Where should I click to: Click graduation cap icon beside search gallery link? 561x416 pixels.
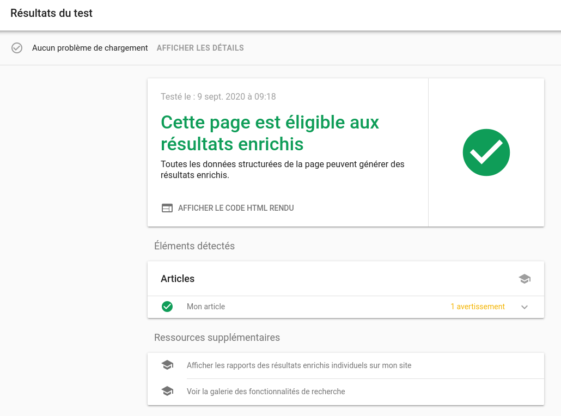tap(167, 391)
